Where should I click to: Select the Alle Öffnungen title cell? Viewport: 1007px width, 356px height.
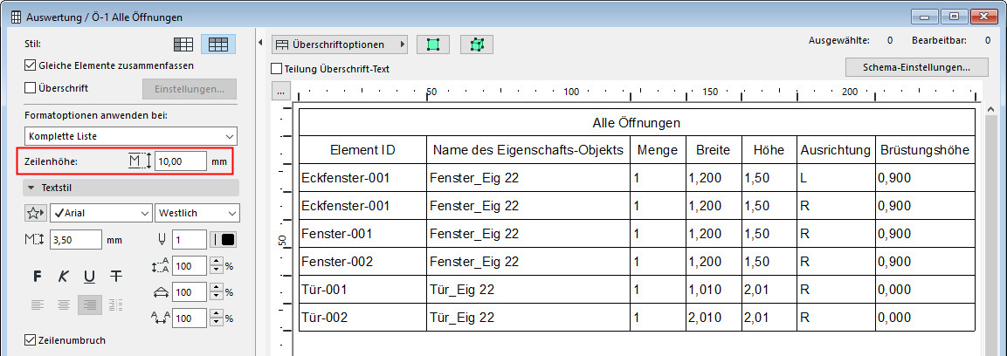pyautogui.click(x=637, y=122)
